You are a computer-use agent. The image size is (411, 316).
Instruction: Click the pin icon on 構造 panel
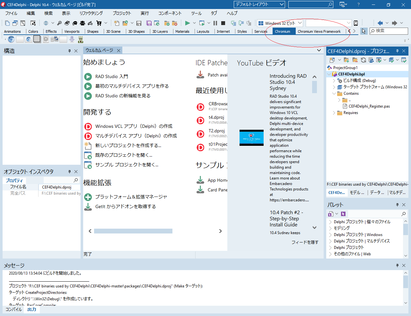[69, 51]
